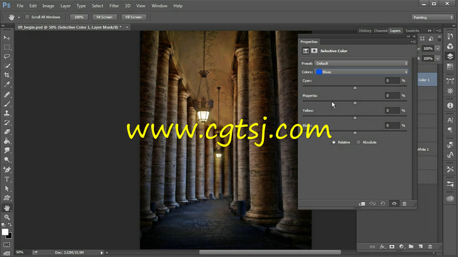458x257 pixels.
Task: Open the Character panel icon
Action: [x=450, y=120]
